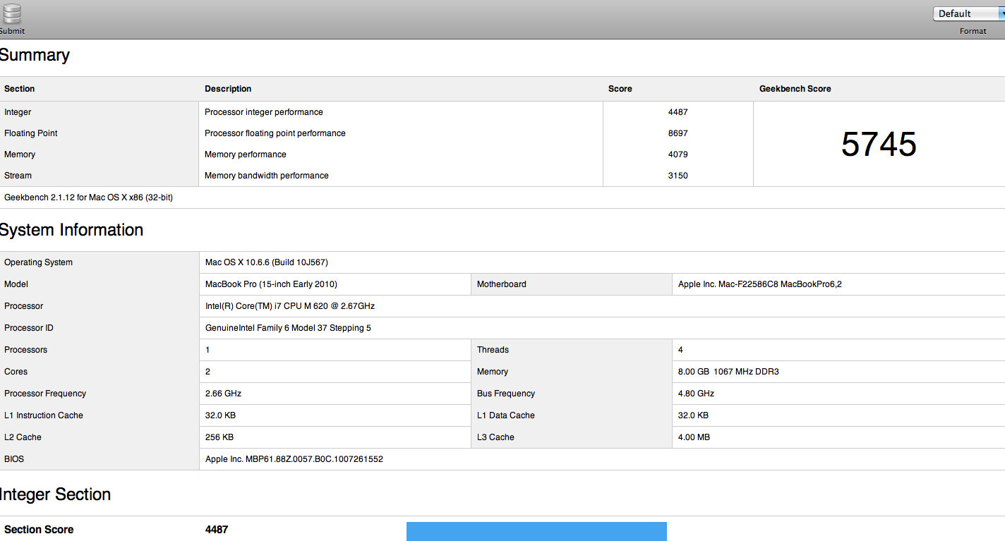Click the Bus Frequency label

pos(506,394)
